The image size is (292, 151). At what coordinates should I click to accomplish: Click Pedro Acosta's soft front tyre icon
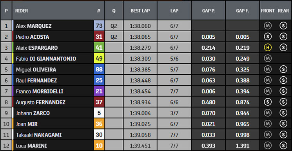(x=268, y=37)
